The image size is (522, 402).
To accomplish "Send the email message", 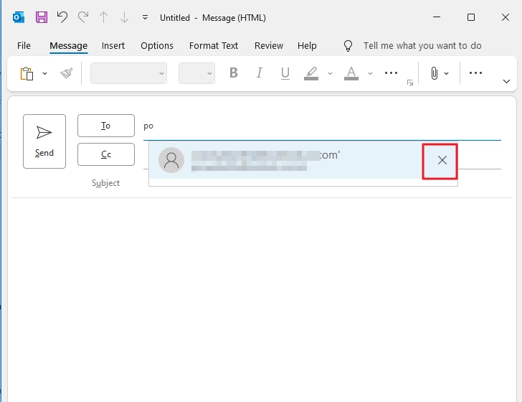I will [44, 141].
